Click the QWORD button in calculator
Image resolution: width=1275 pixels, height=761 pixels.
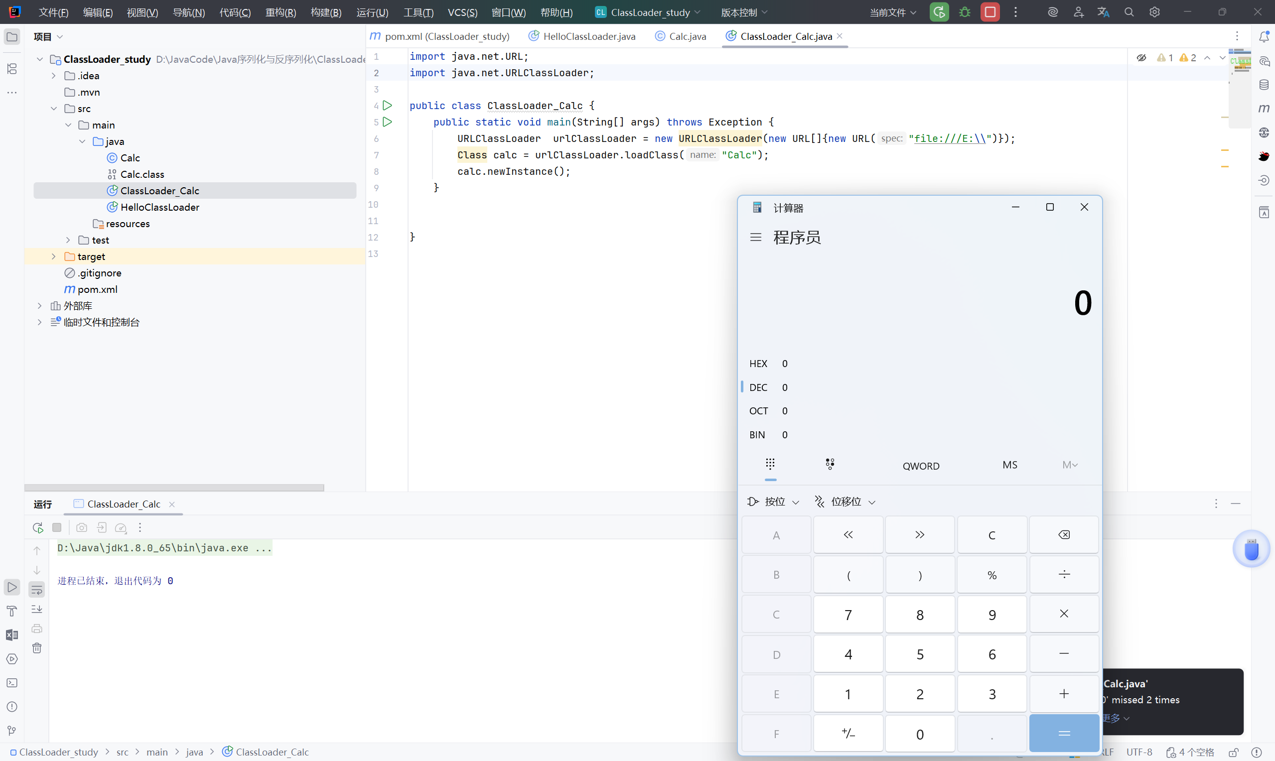(x=921, y=466)
